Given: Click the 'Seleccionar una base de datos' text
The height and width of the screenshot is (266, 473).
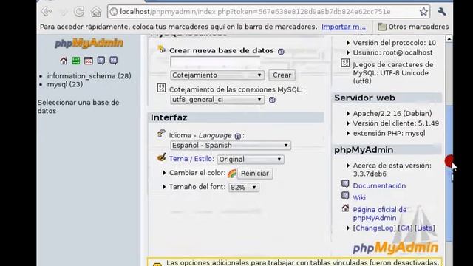Looking at the screenshot, I should point(78,106).
